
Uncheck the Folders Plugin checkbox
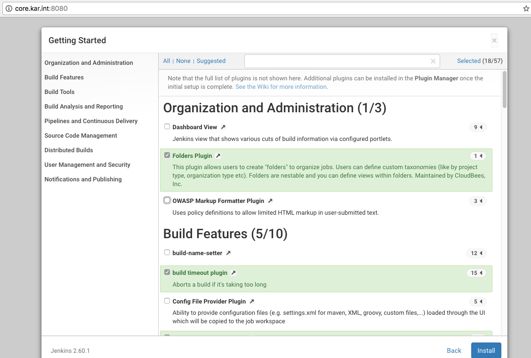(167, 155)
